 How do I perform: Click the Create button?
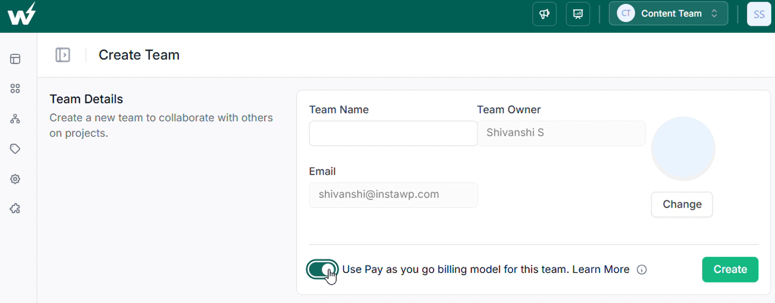point(730,269)
